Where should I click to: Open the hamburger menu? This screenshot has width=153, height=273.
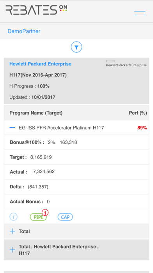coord(140,13)
